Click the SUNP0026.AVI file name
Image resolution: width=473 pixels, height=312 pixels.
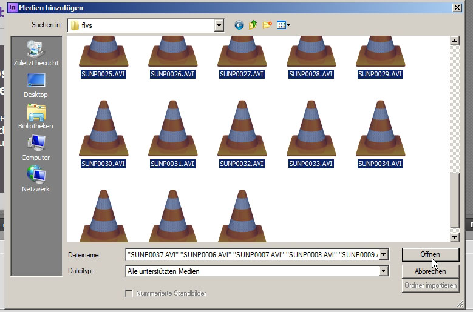pyautogui.click(x=172, y=74)
